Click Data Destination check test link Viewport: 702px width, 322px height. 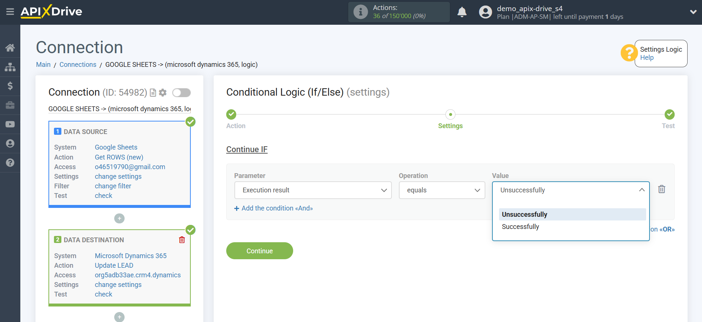coord(104,294)
